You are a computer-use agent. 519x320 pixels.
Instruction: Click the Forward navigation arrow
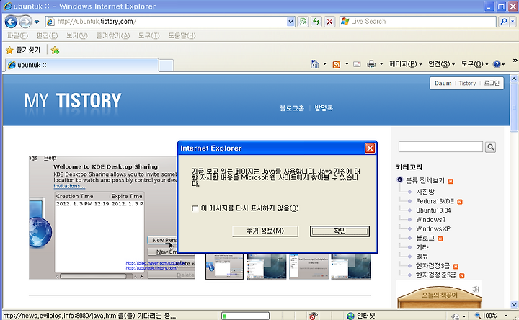pos(25,22)
